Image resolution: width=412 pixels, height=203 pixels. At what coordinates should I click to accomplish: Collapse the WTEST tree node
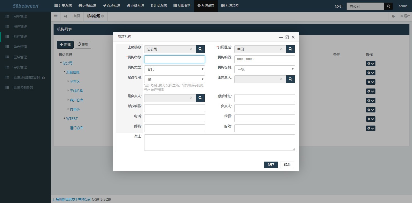64,118
